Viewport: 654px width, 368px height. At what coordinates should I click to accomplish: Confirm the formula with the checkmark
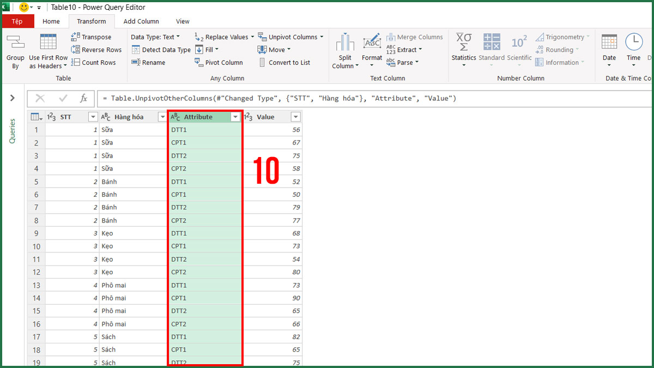coord(62,99)
